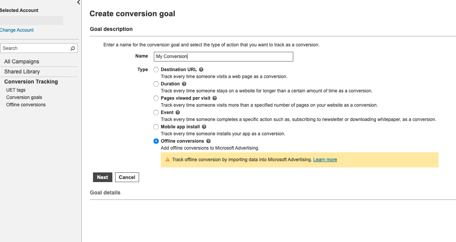Select the Event goal type
456x242 pixels.
156,112
